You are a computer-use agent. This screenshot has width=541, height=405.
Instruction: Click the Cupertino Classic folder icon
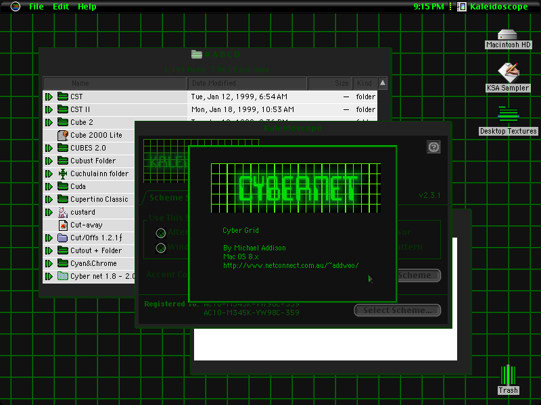point(62,199)
